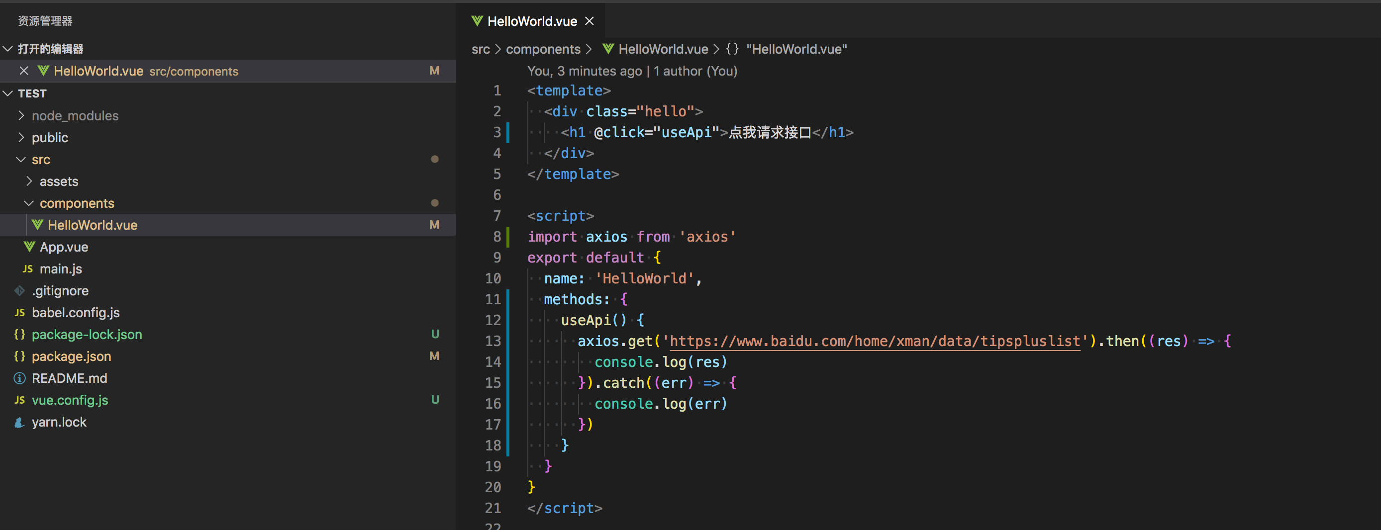Open HelloWorld.vue in the file tree
Viewport: 1381px width, 530px height.
[x=228, y=225]
